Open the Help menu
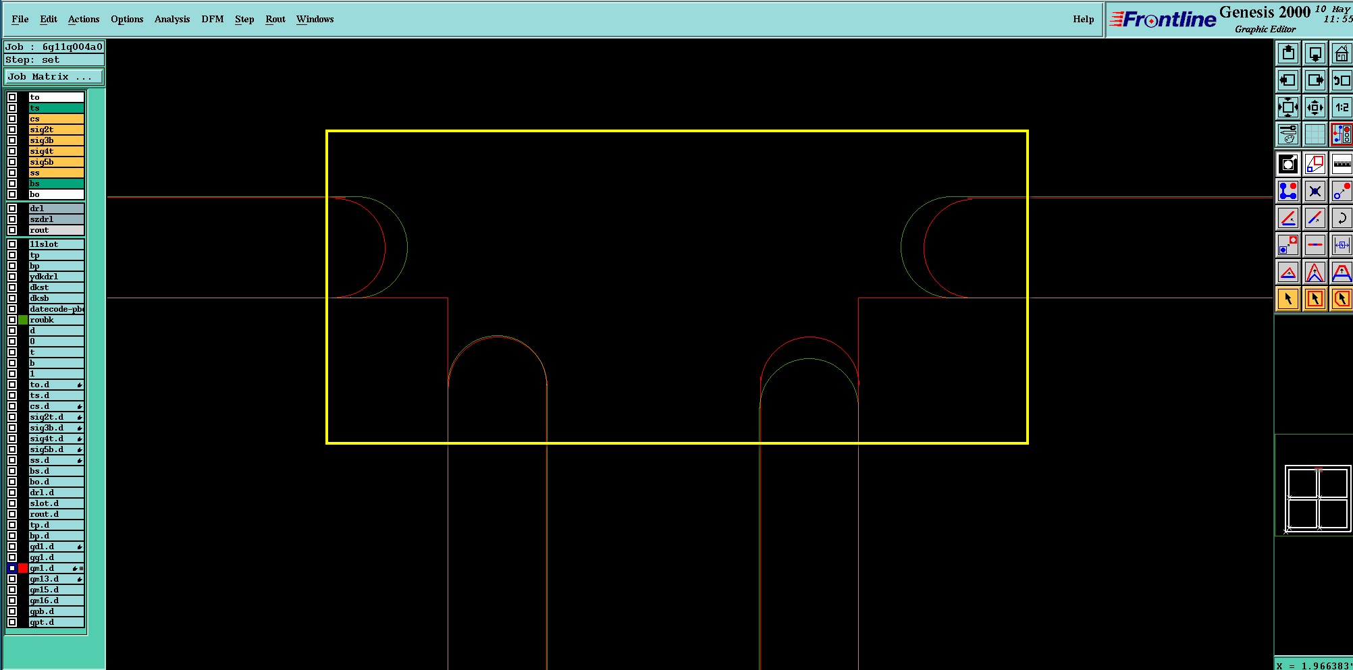Viewport: 1353px width, 670px height. (x=1084, y=19)
